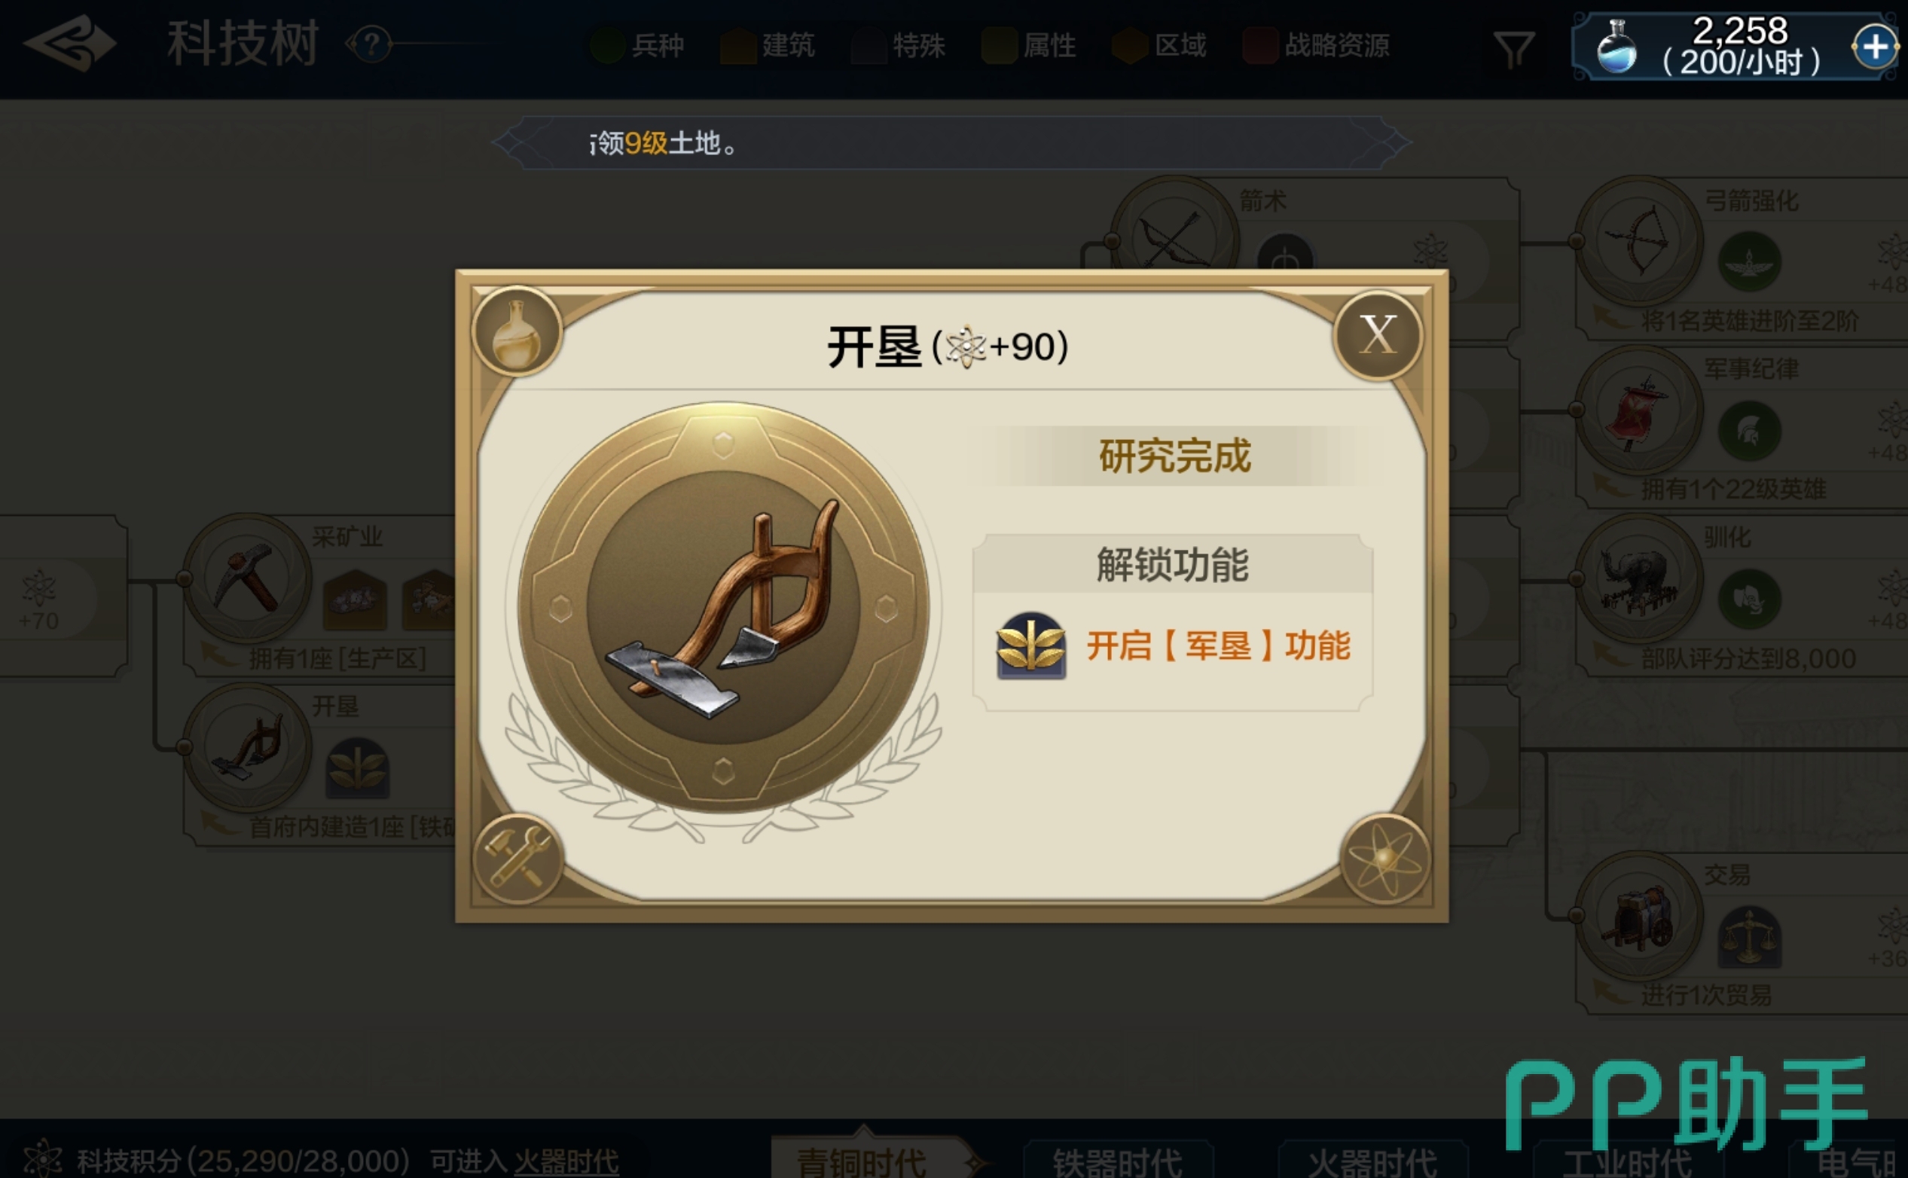Select the 驯化 elephant tech node
The width and height of the screenshot is (1908, 1178).
point(1639,577)
